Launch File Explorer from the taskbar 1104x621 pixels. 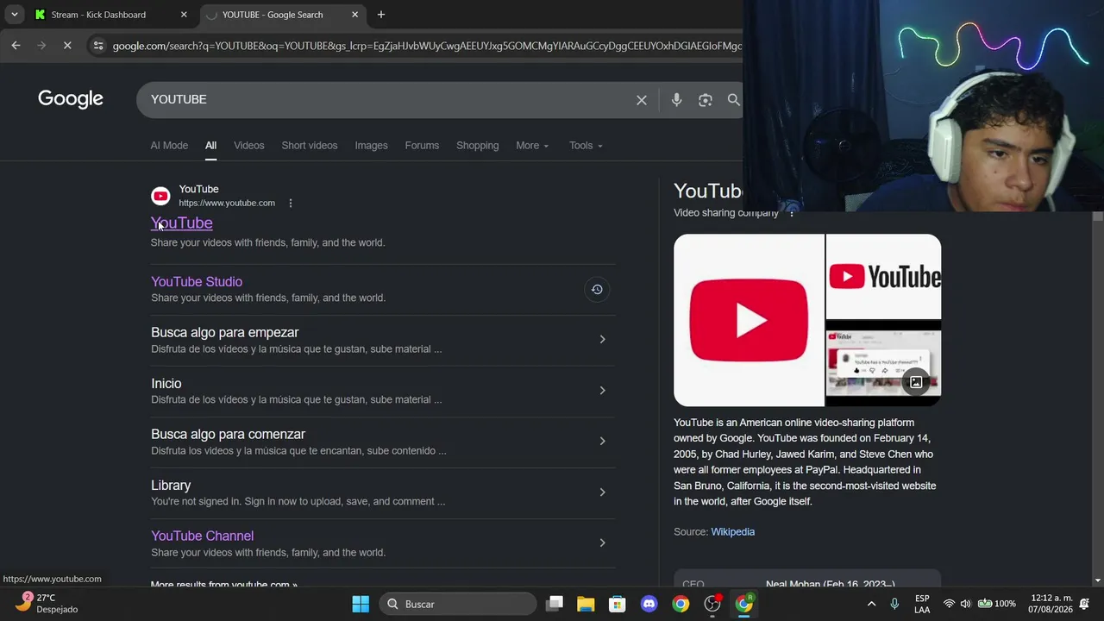(x=586, y=604)
